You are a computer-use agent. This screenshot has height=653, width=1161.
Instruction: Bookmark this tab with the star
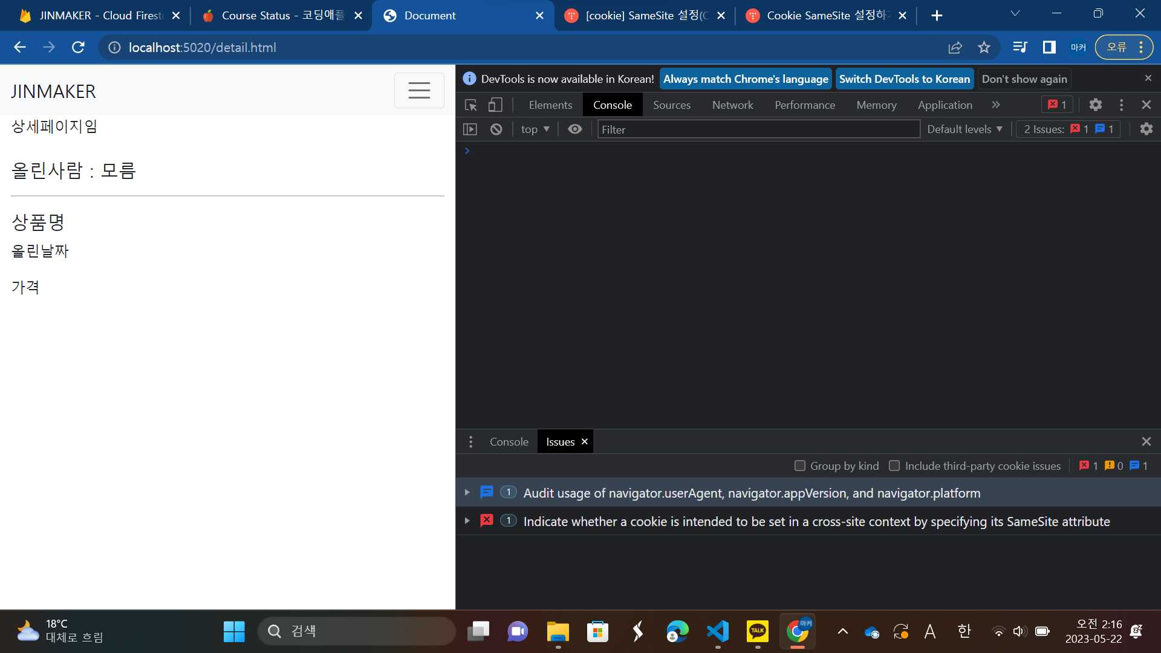coord(984,47)
